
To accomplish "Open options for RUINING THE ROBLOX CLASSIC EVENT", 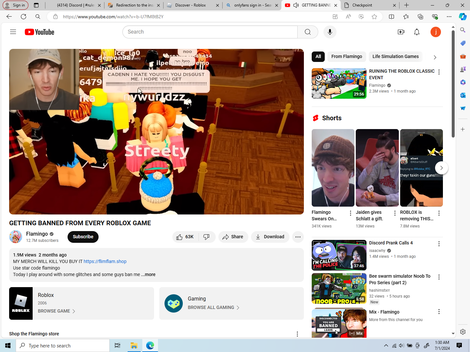I will point(439,72).
